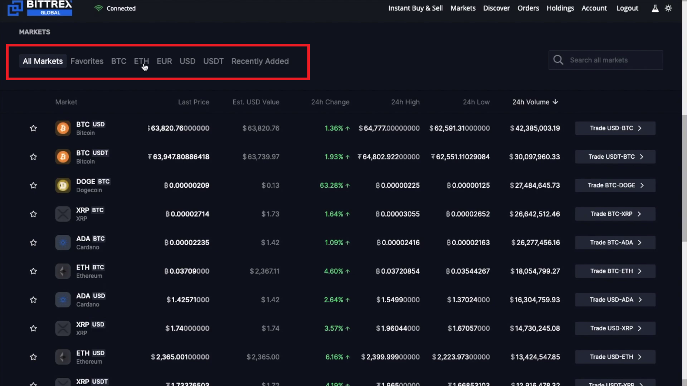Click the Ethereum icon in ETH USD row
This screenshot has width=687, height=386.
tap(63, 357)
